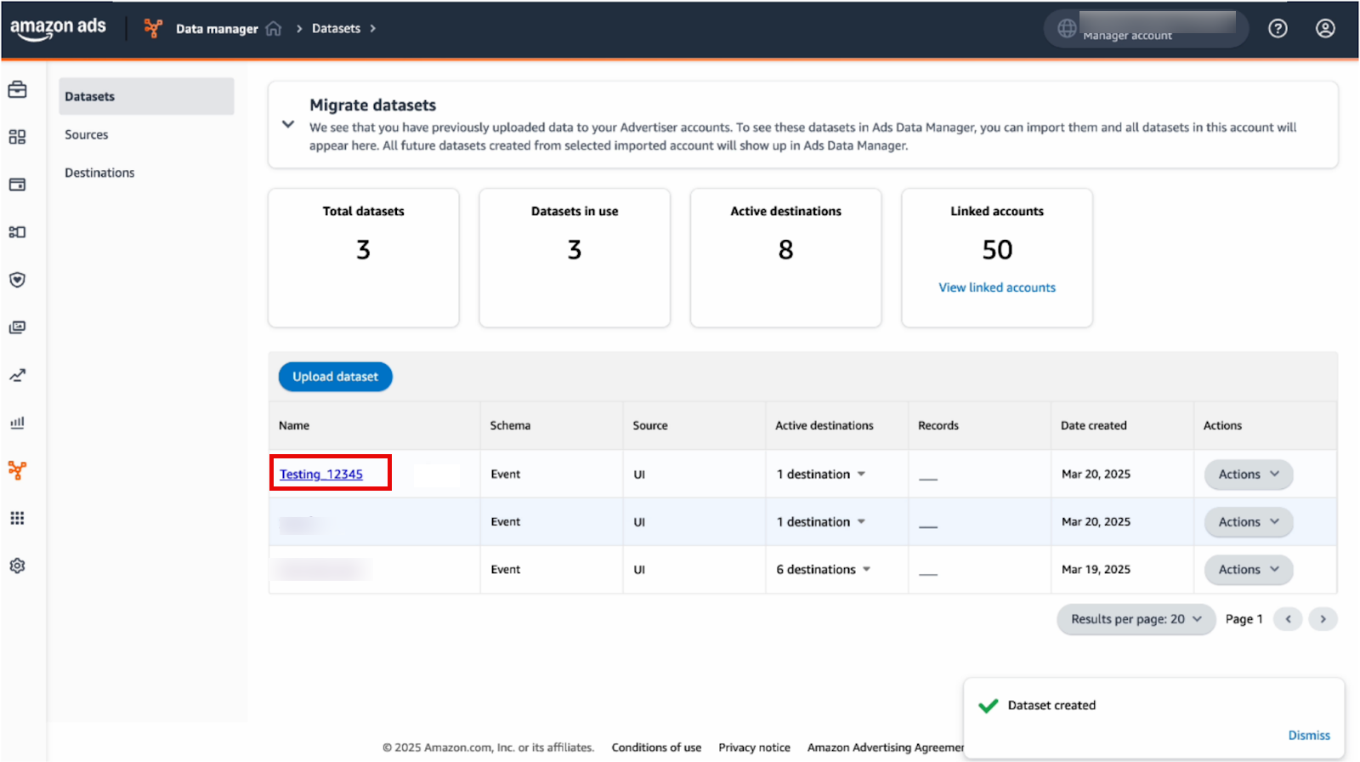
Task: Select Destinations in the side menu
Action: coord(99,173)
